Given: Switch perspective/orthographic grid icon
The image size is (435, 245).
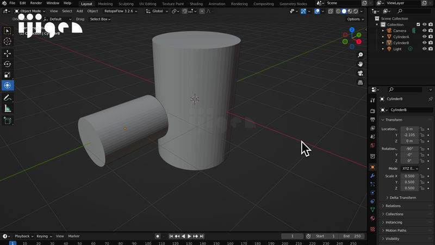Looking at the screenshot, I should 360,83.
